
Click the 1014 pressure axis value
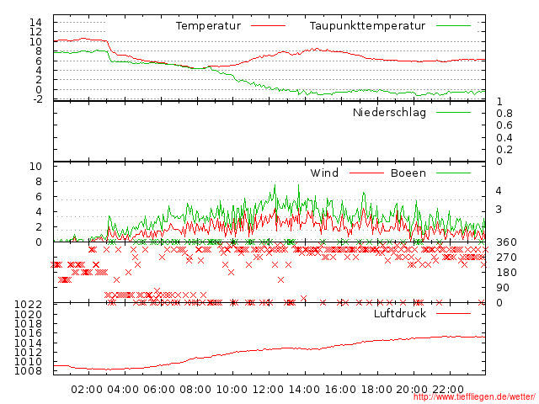[x=28, y=343]
